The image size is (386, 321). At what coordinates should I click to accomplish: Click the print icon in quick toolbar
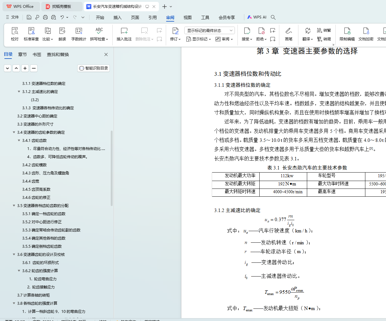coord(45,17)
